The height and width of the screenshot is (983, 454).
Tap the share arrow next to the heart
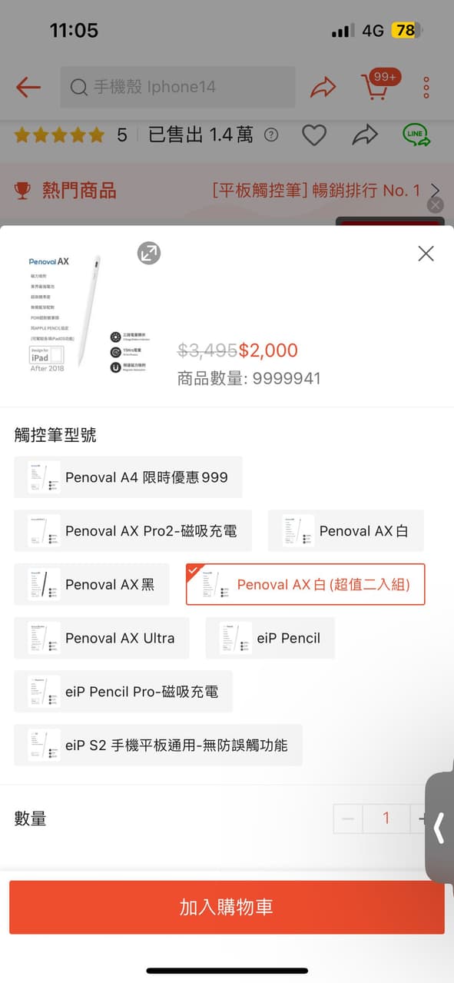[365, 134]
